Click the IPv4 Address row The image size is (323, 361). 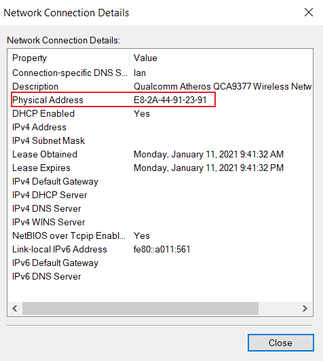160,127
